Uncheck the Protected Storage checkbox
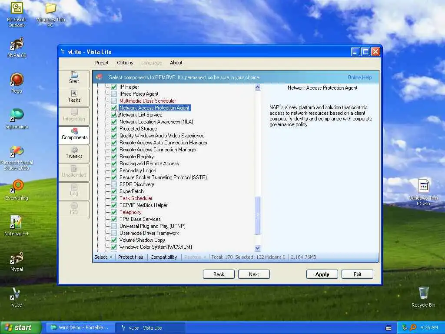 click(x=114, y=129)
